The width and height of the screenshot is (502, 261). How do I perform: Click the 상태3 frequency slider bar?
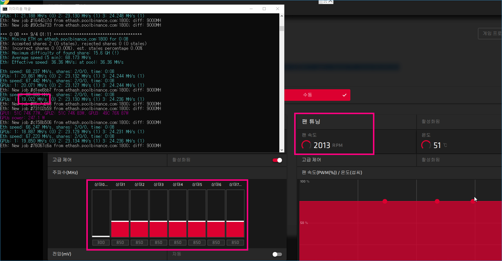158,213
